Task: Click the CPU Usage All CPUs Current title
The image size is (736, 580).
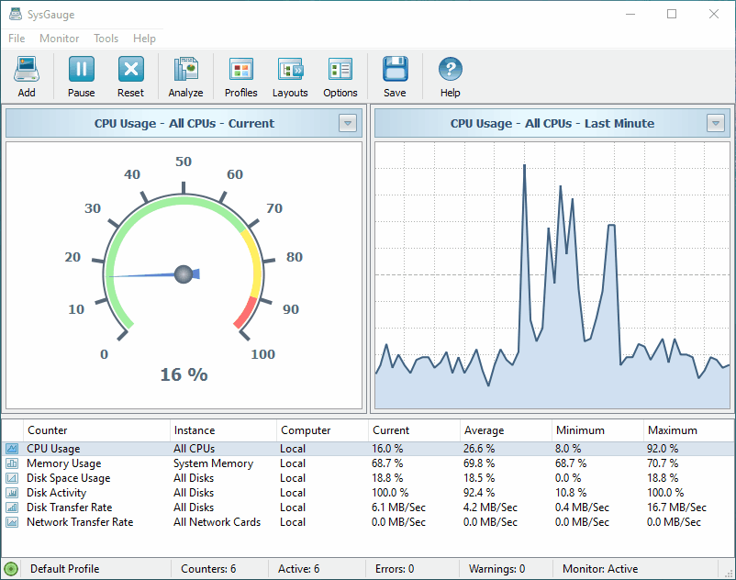Action: 184,123
